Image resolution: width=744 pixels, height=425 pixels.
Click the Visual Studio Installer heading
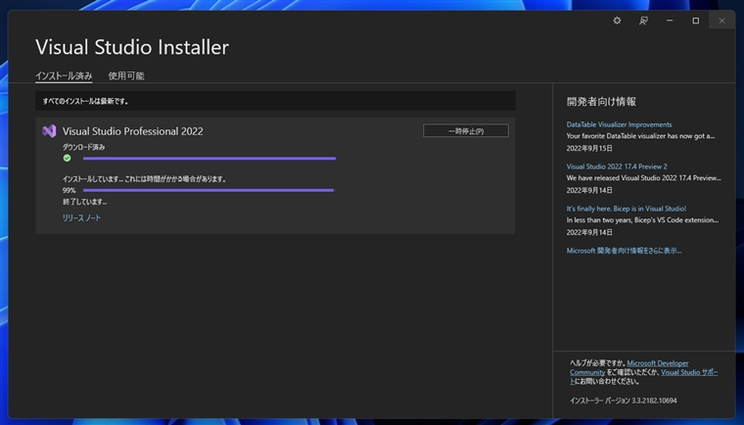pos(132,47)
